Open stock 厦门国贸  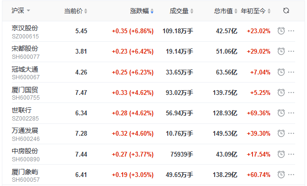(25, 90)
